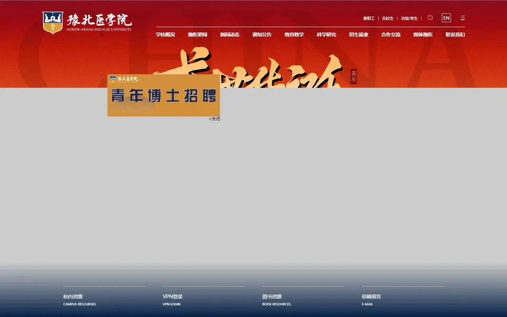This screenshot has height=317, width=507.
Task: Close the floating ad via ×关闭
Action: [214, 119]
